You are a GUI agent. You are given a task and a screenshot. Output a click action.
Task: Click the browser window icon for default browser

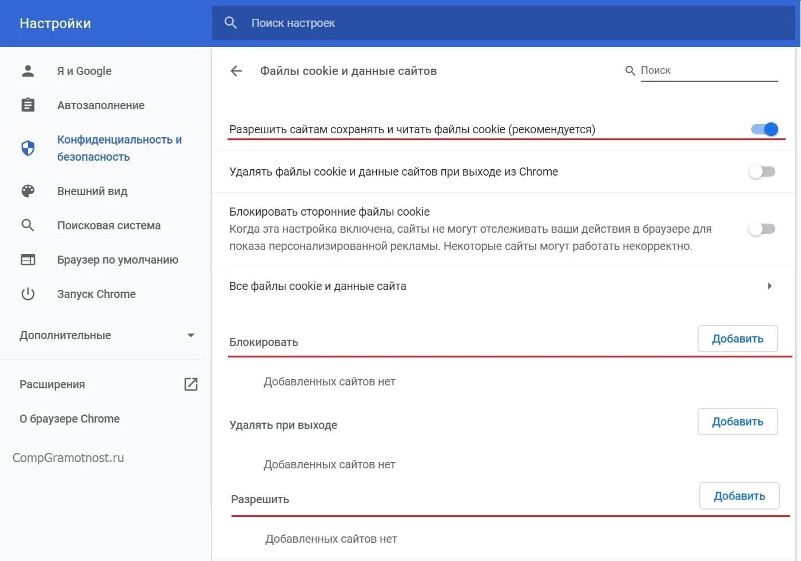coord(27,260)
